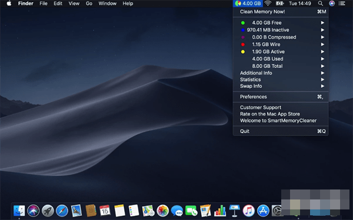Click the Siri icon in menu bar
Screen dimensions: 353x220
[332, 4]
